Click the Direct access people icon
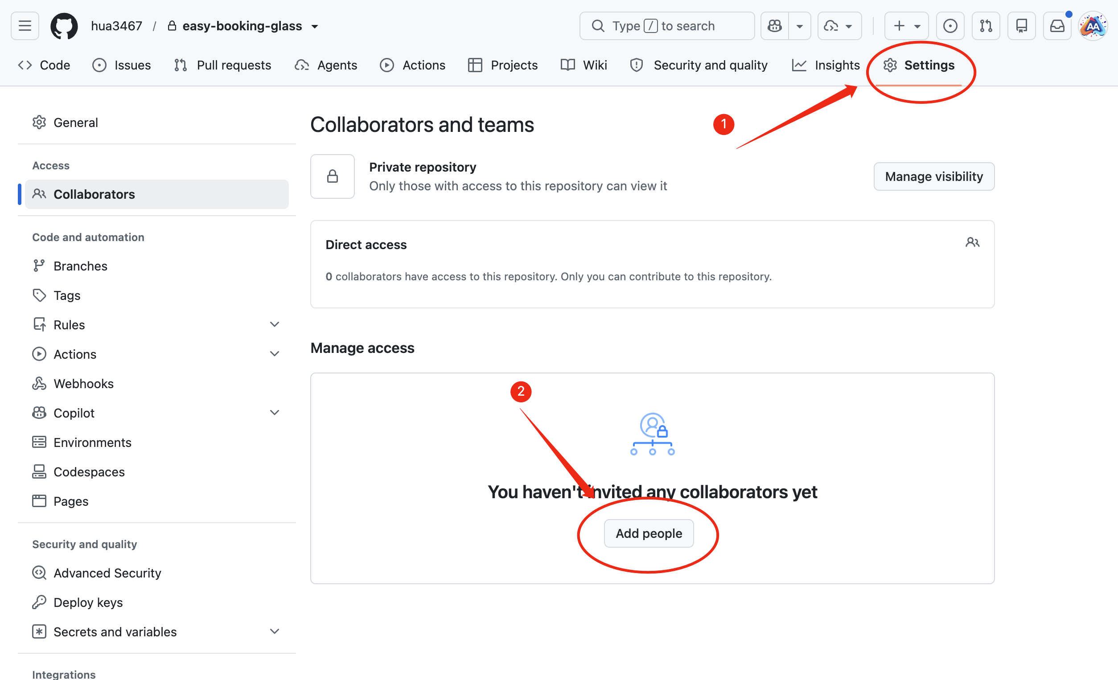1118x680 pixels. 972,242
